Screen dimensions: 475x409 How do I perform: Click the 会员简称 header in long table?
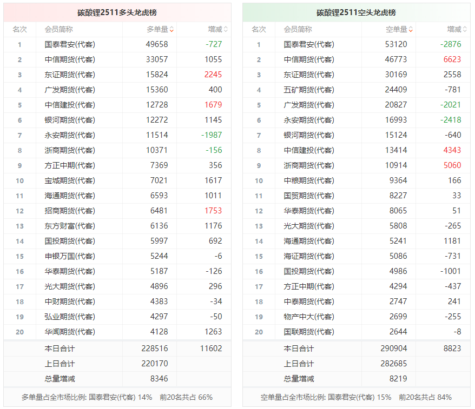click(x=59, y=29)
